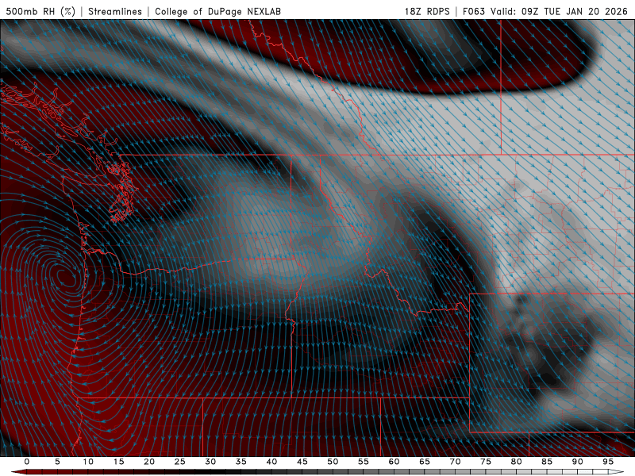Click "College of DuPage NEXLAB" header text
Viewport: 635px width, 476px height.
pyautogui.click(x=217, y=11)
